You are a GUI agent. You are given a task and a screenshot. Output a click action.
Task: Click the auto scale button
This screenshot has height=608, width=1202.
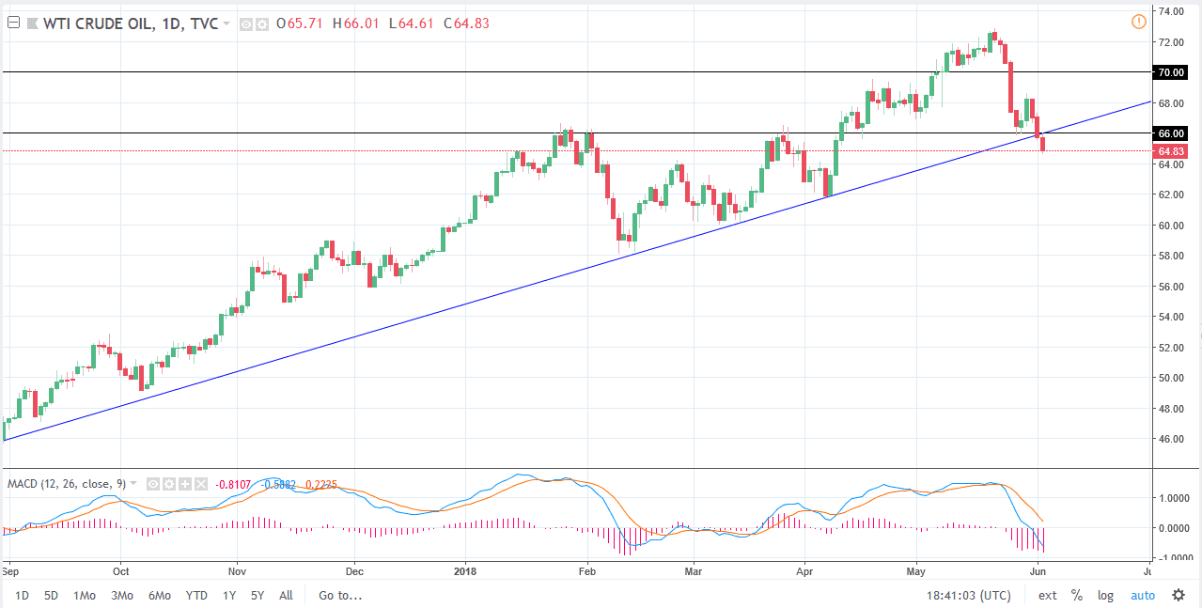(x=1143, y=595)
